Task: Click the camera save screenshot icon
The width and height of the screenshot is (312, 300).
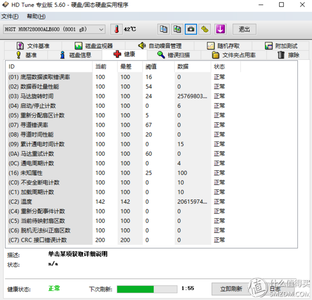Action: click(191, 29)
